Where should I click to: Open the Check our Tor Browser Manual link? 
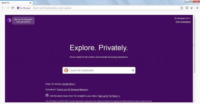[73, 89]
